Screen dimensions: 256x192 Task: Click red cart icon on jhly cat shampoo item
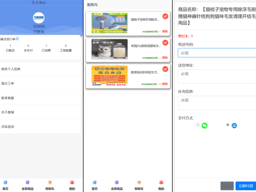coord(165,43)
